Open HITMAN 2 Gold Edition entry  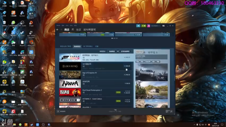coord(96,101)
